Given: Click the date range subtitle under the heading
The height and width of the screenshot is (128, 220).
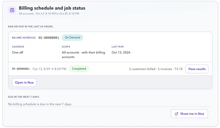Looking at the screenshot, I should (x=49, y=14).
